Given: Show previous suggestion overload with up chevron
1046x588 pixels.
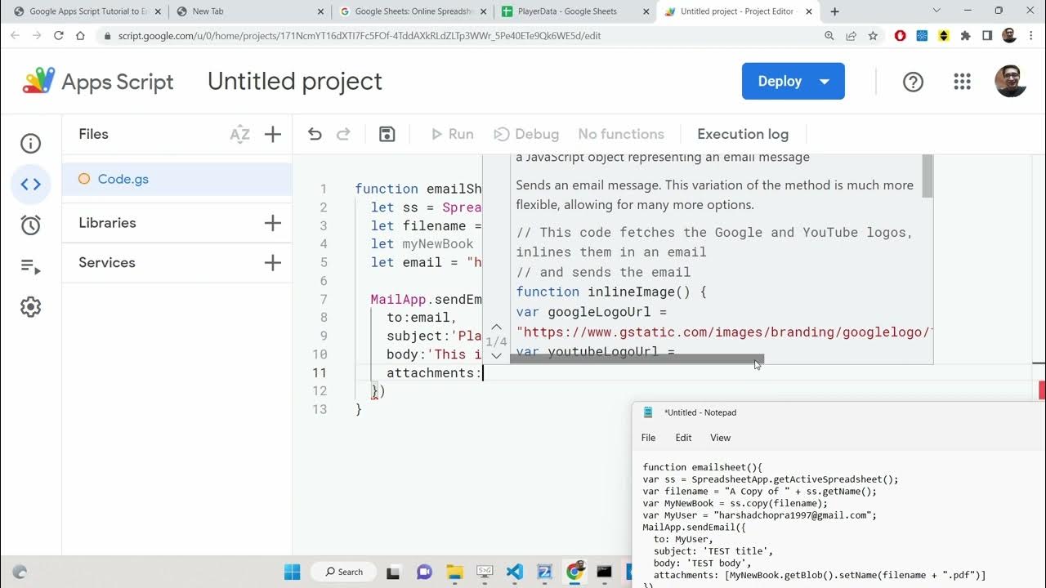Looking at the screenshot, I should point(496,327).
